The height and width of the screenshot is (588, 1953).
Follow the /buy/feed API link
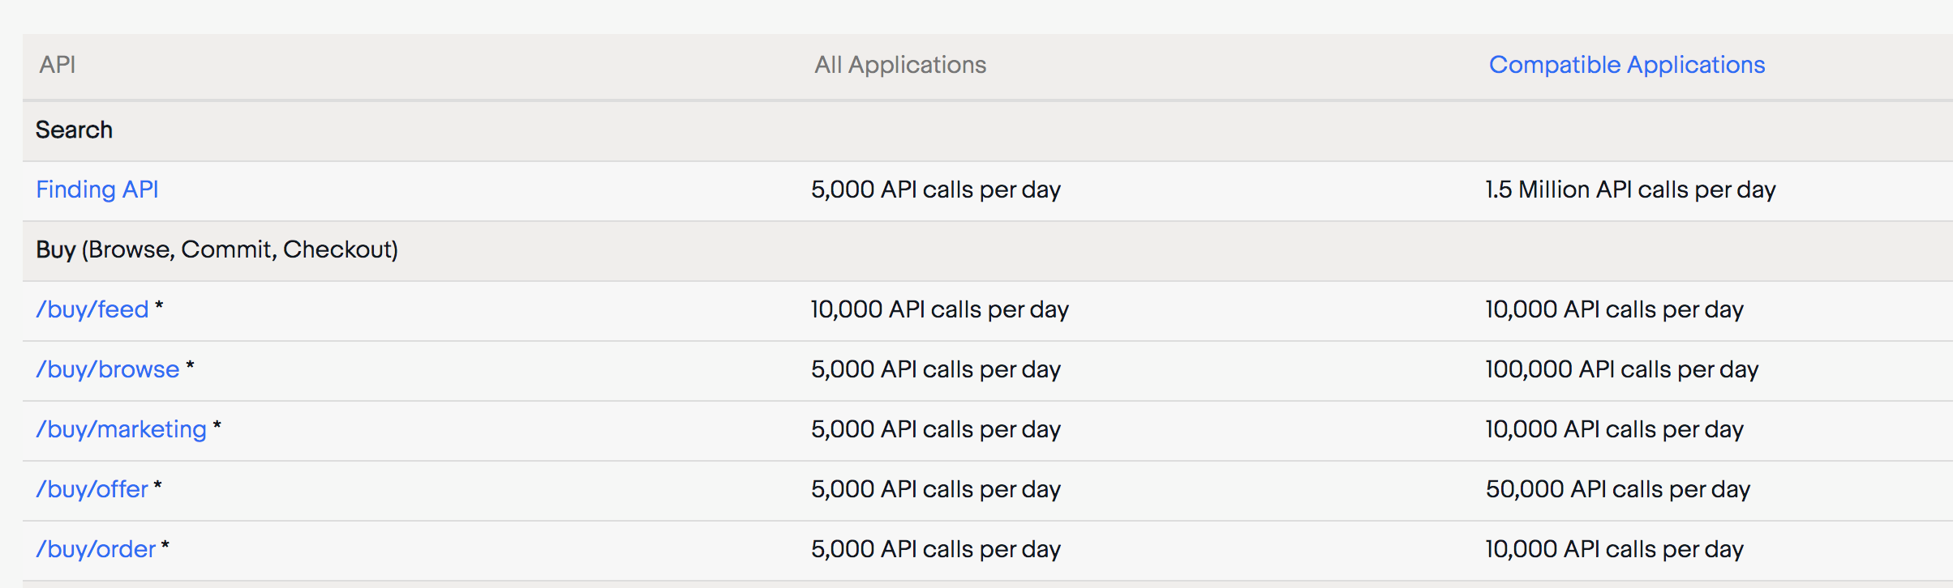tap(92, 309)
